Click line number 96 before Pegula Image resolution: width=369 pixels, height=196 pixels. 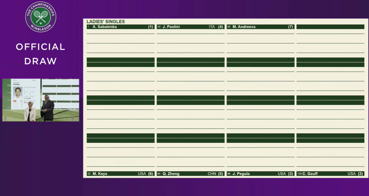pos(229,174)
